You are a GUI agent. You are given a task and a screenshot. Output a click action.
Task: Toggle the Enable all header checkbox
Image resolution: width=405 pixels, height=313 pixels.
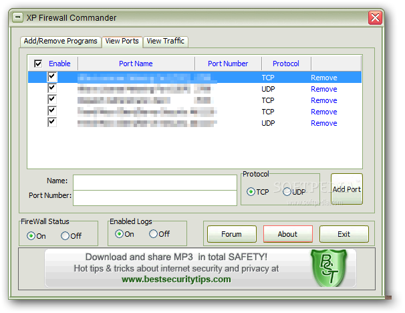38,64
